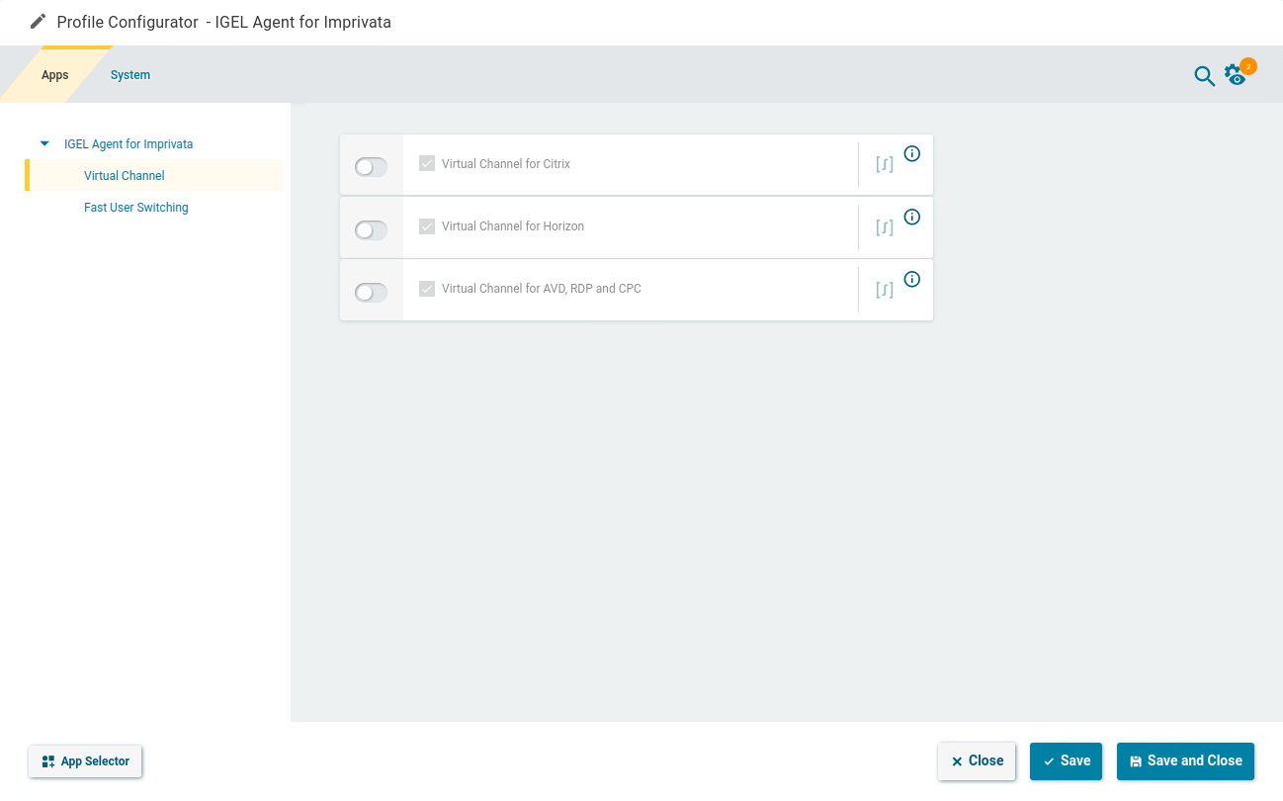The width and height of the screenshot is (1283, 801).
Task: Select Virtual Channel in the tree
Action: [x=125, y=176]
